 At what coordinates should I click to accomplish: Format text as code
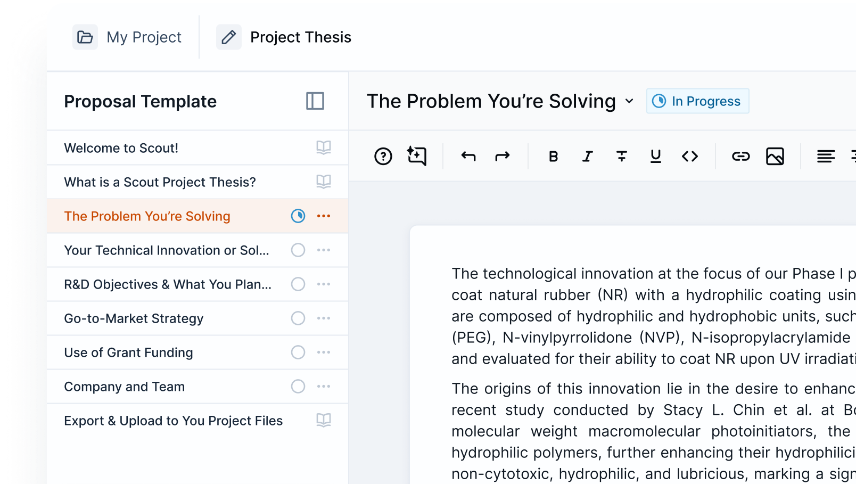pos(690,156)
